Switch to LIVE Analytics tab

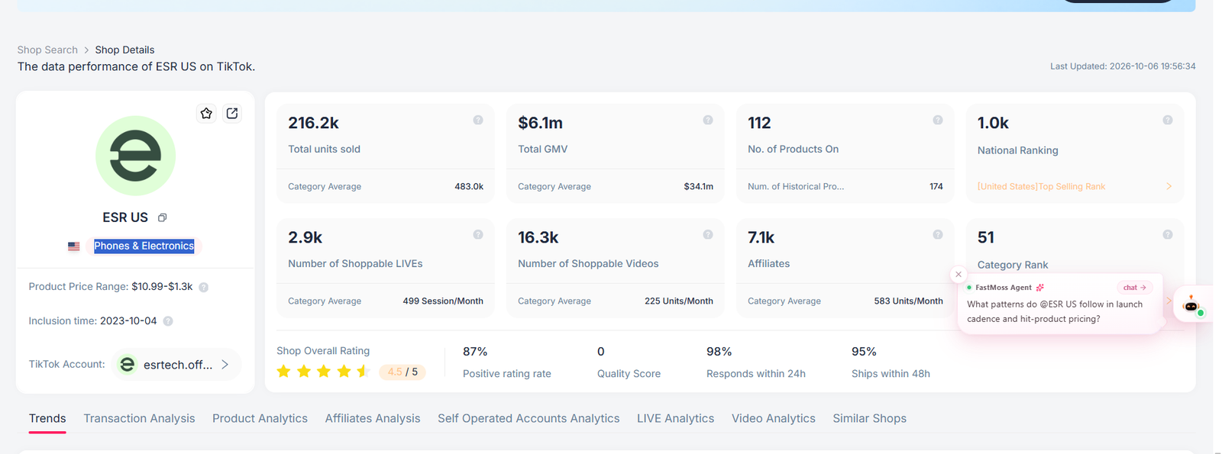coord(675,418)
